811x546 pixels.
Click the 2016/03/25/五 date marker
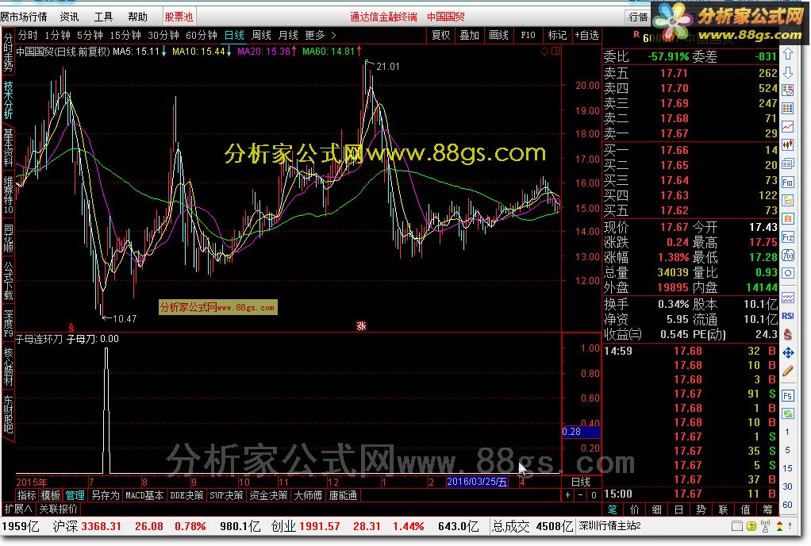coord(476,482)
